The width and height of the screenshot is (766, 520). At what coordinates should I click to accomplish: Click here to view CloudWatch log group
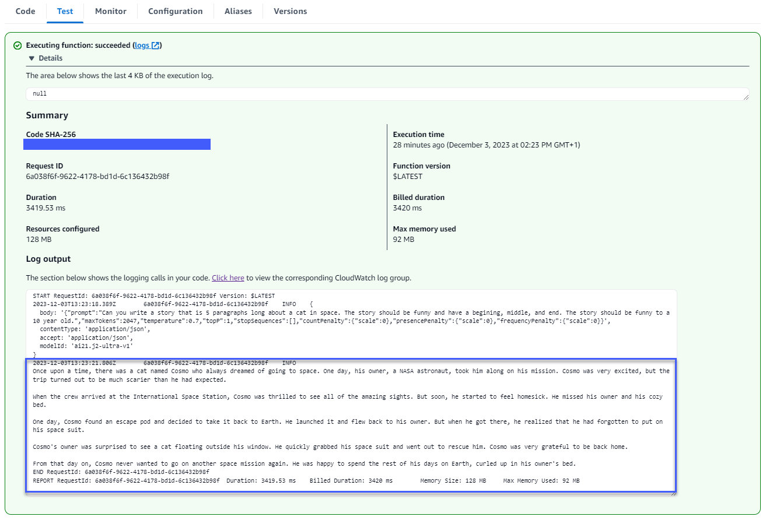(x=228, y=278)
